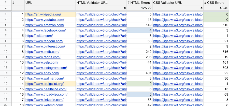The height and width of the screenshot is (106, 229).
Task: Select the # HTML Errors header cell
Action: click(139, 3)
